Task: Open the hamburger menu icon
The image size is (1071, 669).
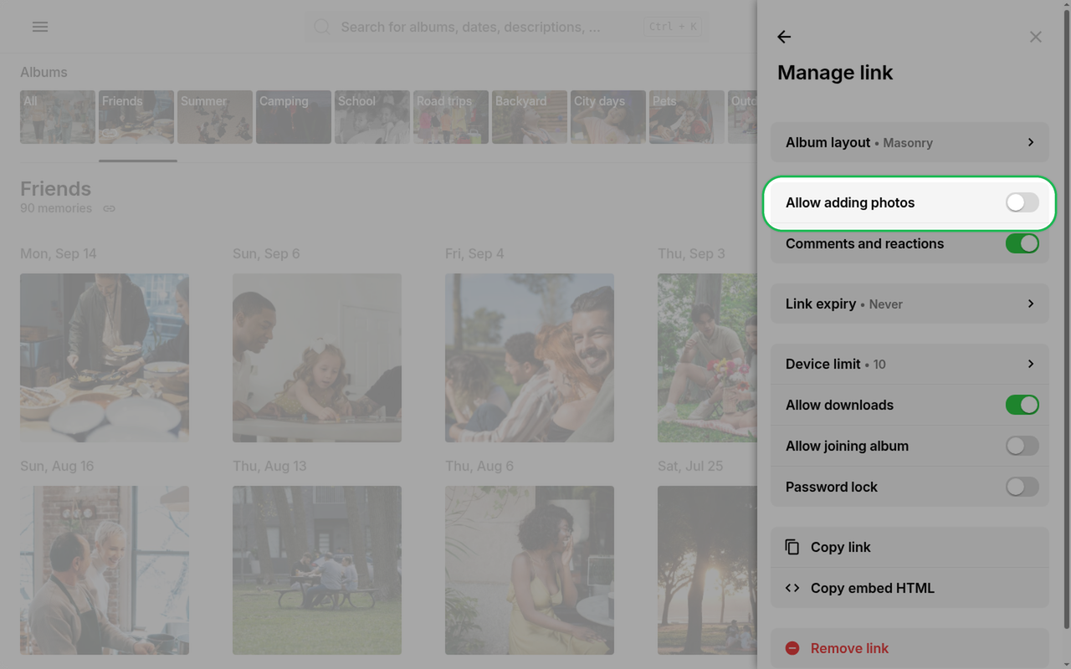Action: click(40, 27)
